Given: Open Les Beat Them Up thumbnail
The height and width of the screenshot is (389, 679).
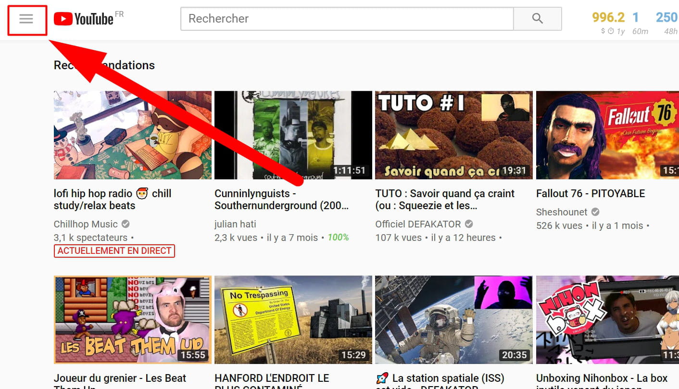Looking at the screenshot, I should tap(133, 320).
